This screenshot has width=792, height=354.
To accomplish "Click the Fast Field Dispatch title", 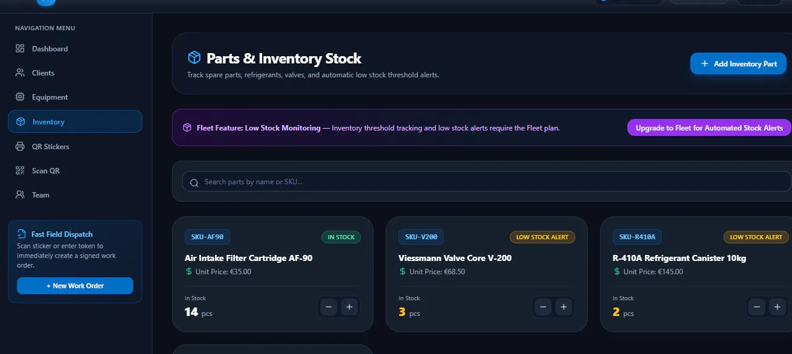I will 62,234.
